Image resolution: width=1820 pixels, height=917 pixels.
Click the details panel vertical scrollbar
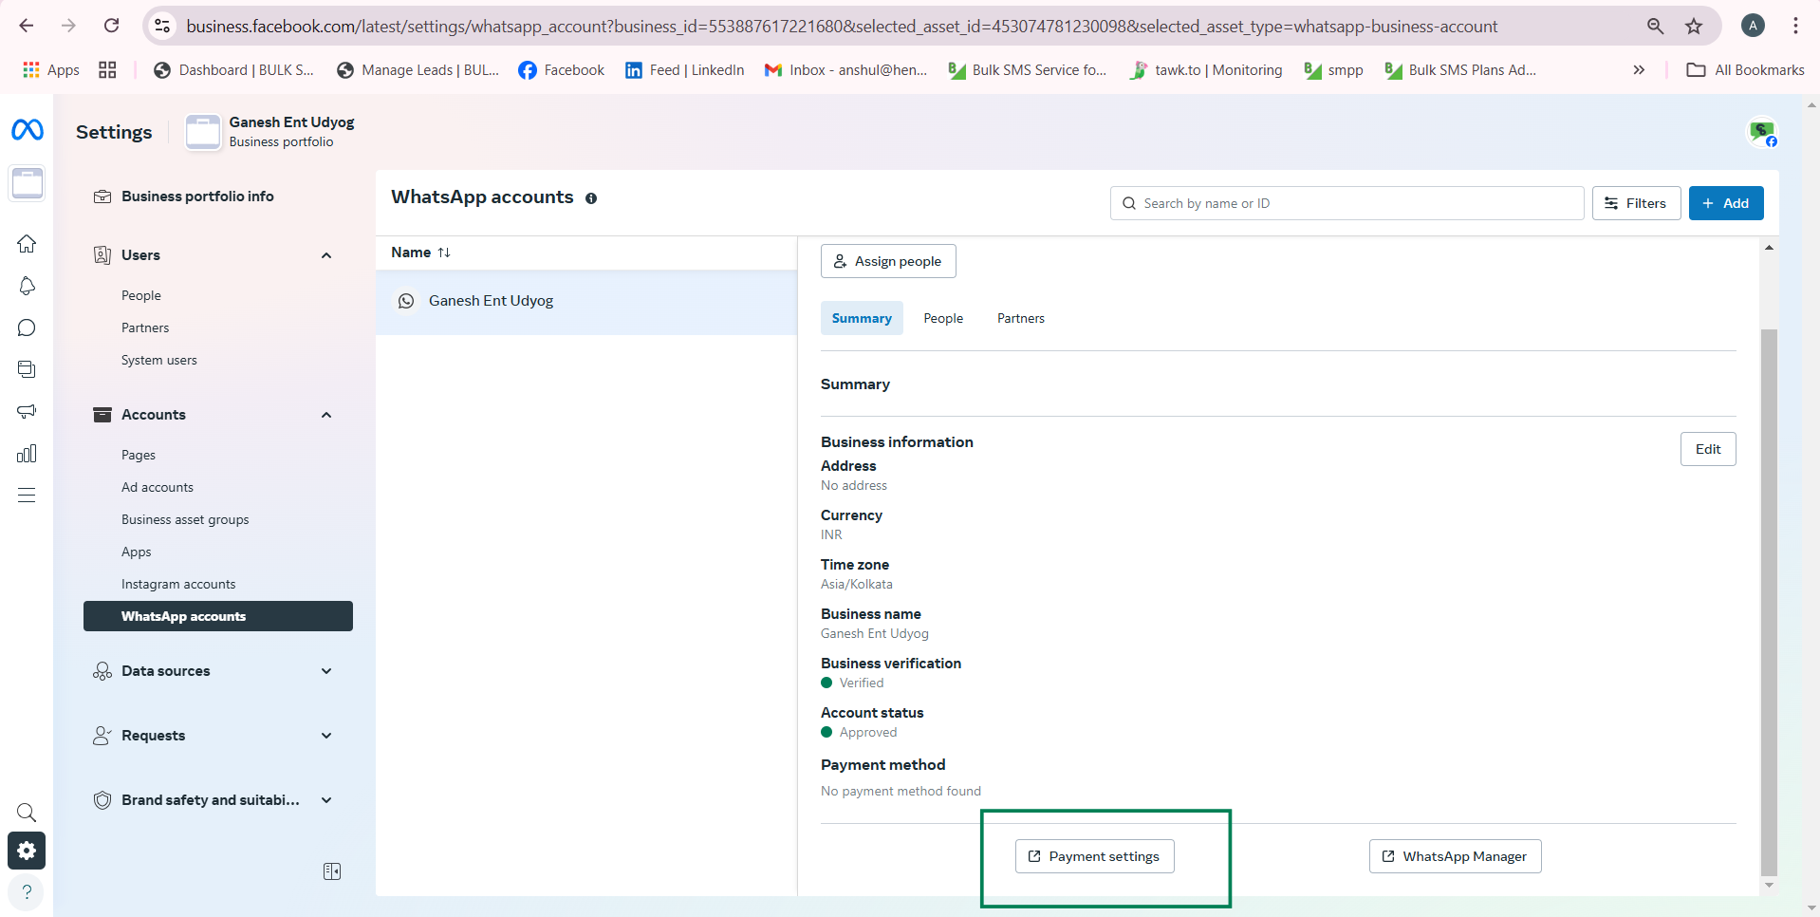pos(1769,602)
